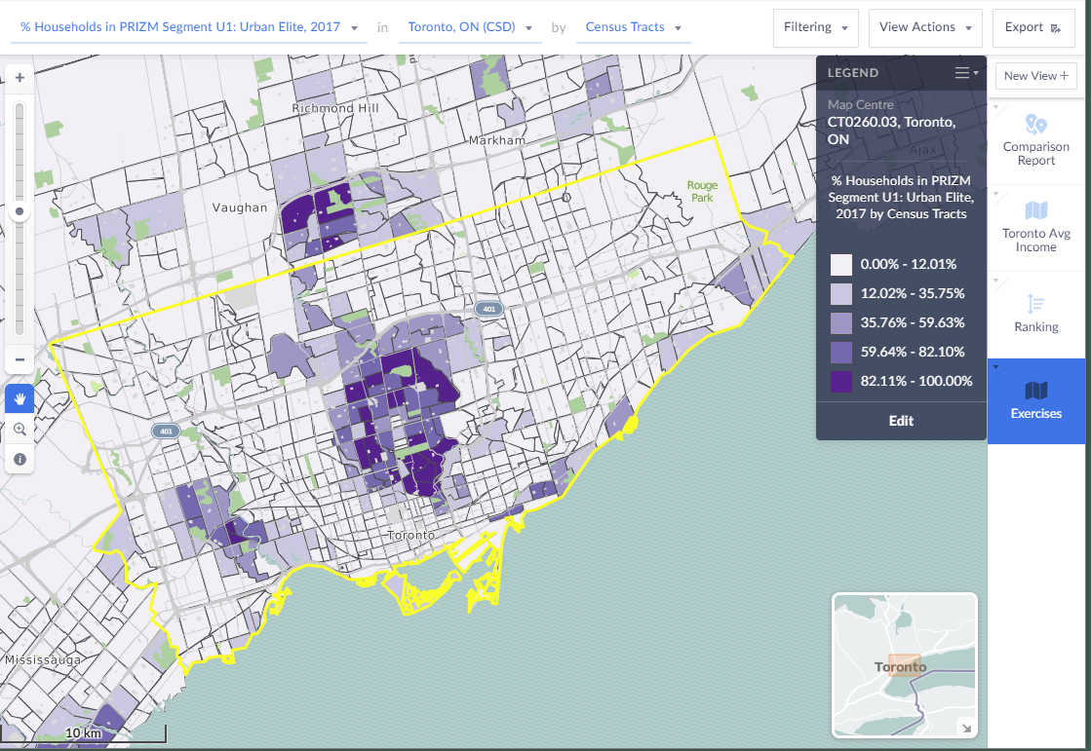The height and width of the screenshot is (751, 1091).
Task: Open the Toronto Avg Income view
Action: [x=1035, y=227]
